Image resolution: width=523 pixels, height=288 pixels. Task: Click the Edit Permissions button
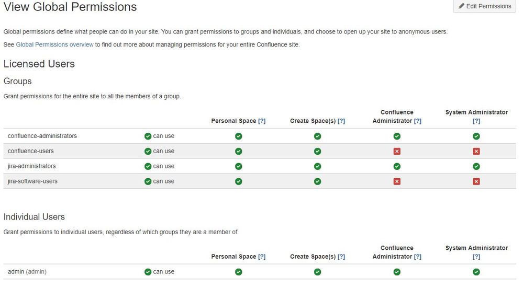point(484,6)
